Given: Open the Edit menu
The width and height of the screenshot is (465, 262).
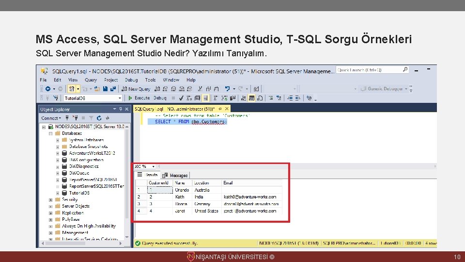Looking at the screenshot, I should coord(58,80).
